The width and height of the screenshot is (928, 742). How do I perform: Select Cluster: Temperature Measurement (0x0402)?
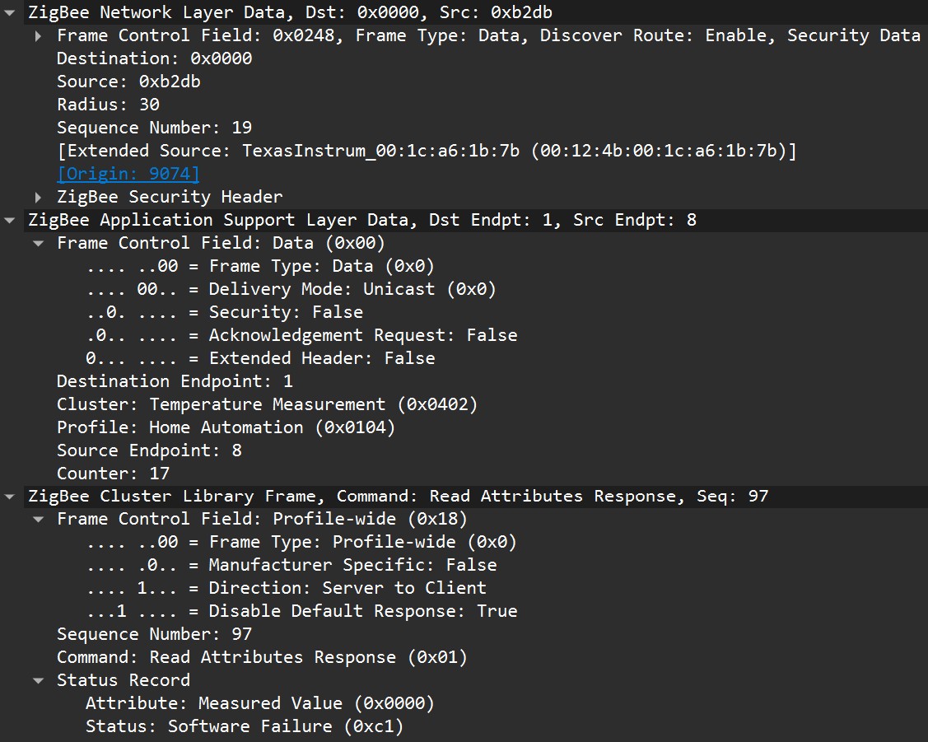click(267, 404)
